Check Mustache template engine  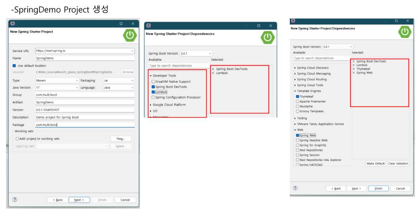pyautogui.click(x=298, y=106)
